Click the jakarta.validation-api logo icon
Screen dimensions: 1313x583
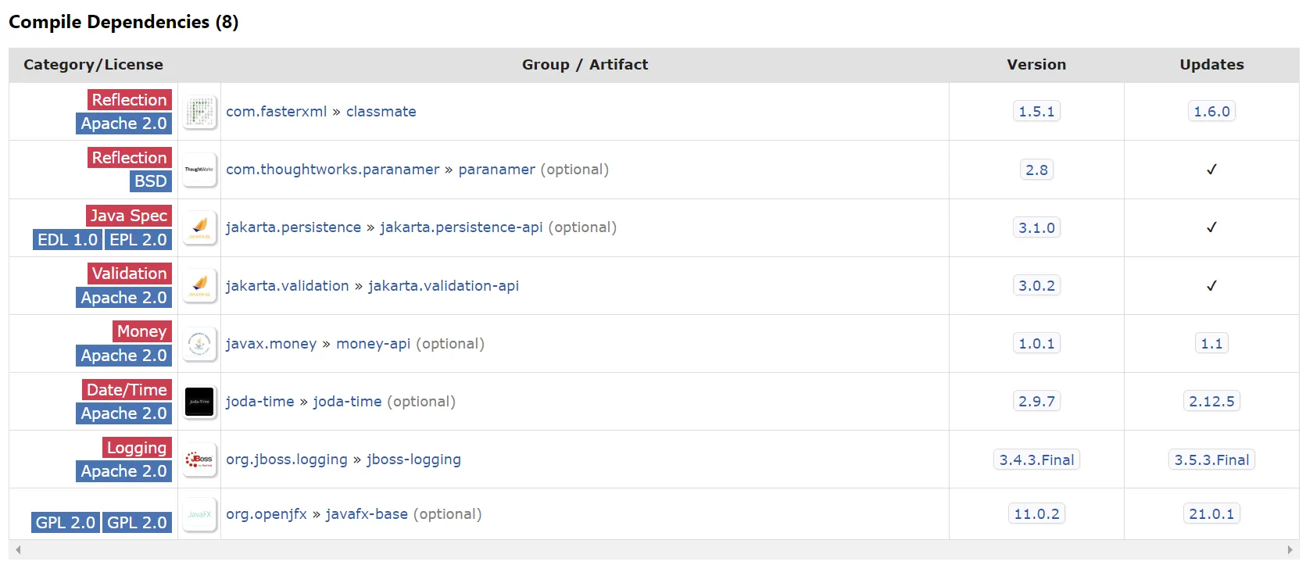point(199,285)
